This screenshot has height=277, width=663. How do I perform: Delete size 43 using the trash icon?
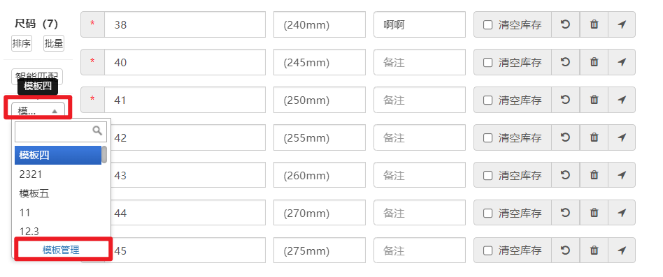tap(594, 175)
